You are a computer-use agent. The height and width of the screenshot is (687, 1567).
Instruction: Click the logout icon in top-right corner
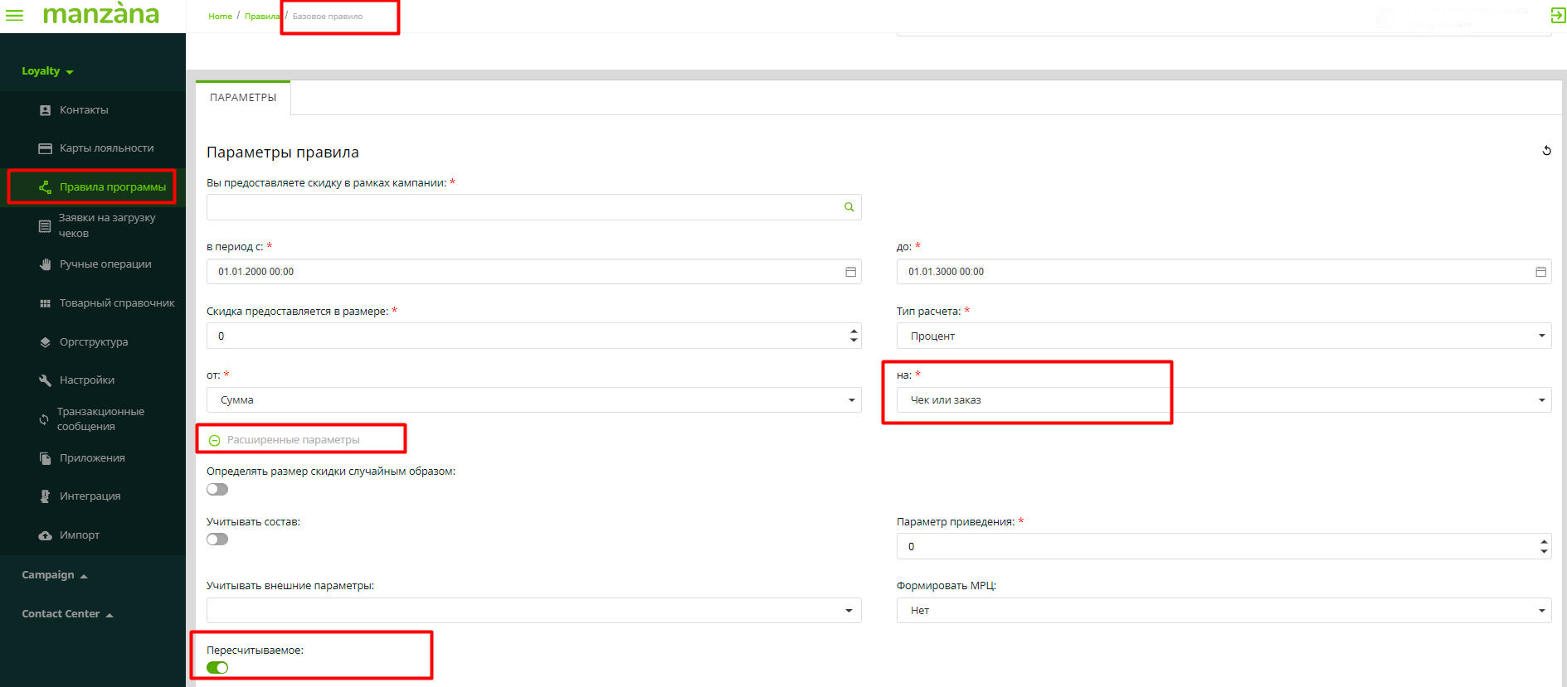[x=1557, y=16]
